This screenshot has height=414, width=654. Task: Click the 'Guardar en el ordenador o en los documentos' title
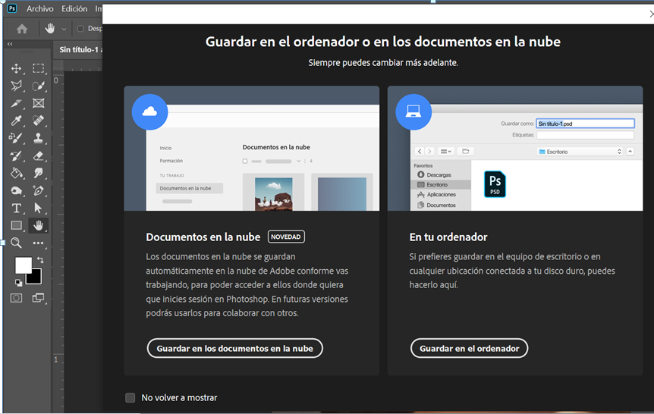coord(383,42)
